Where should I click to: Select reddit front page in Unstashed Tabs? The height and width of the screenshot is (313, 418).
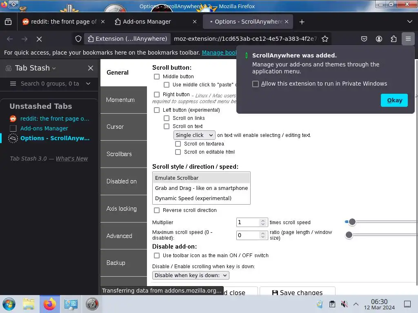pos(55,119)
